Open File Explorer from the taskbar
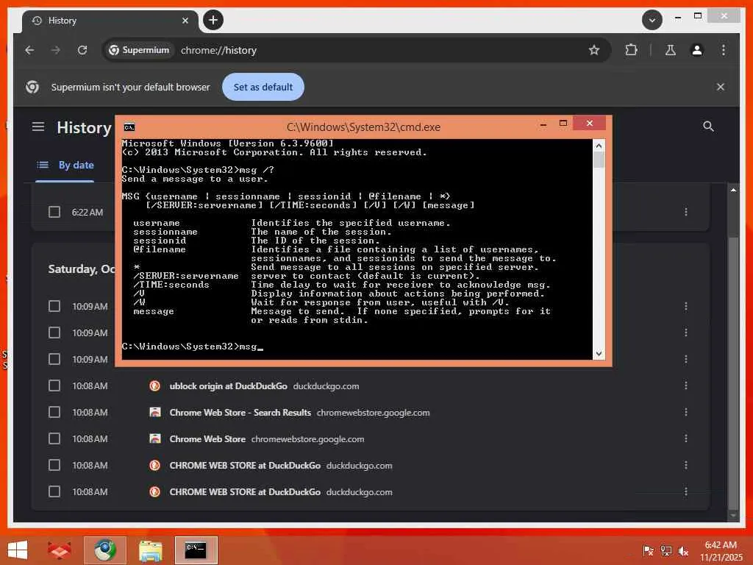753x565 pixels. click(150, 550)
